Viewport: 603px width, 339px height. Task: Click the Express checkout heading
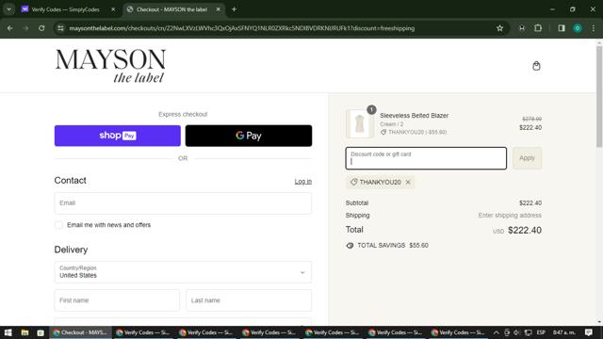point(183,114)
